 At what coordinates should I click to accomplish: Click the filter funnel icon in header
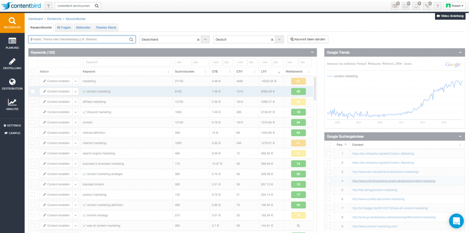click(x=48, y=6)
